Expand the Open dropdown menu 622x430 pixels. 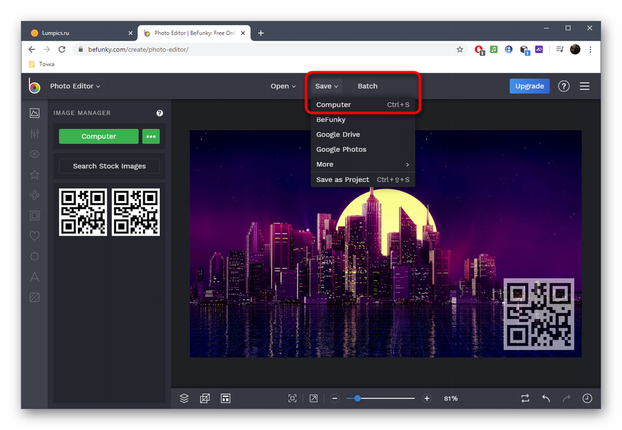tap(283, 86)
